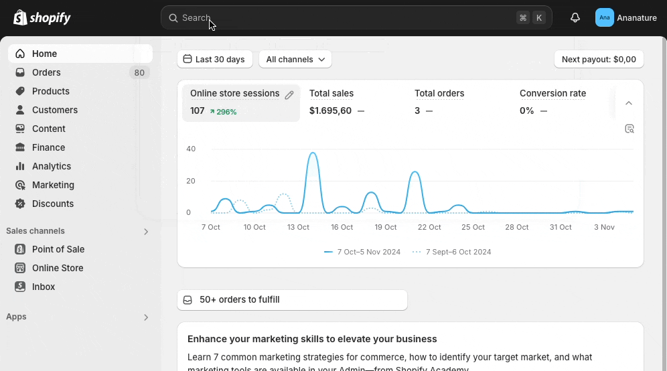Open the Last 30 days date picker
This screenshot has height=371, width=667.
coord(214,60)
